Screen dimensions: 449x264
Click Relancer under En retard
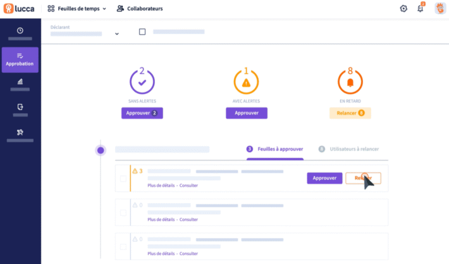point(350,113)
